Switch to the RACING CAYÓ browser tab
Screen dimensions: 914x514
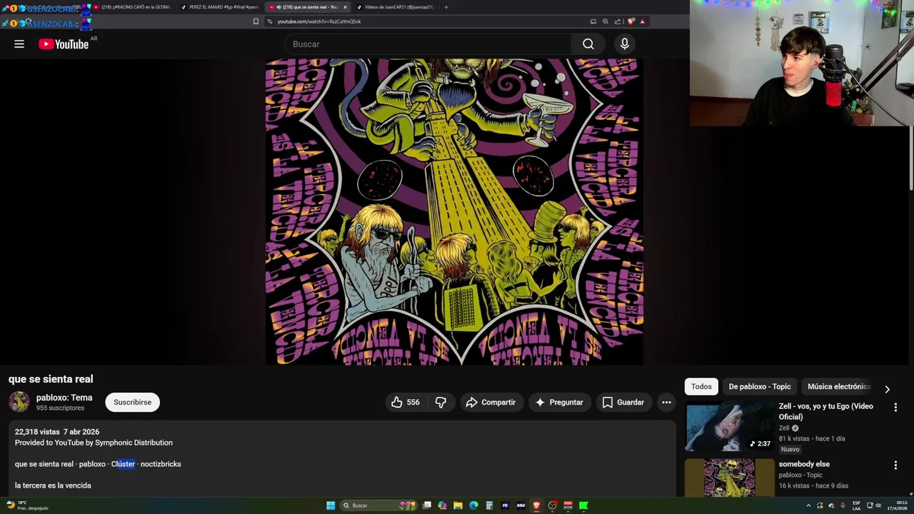tap(133, 7)
